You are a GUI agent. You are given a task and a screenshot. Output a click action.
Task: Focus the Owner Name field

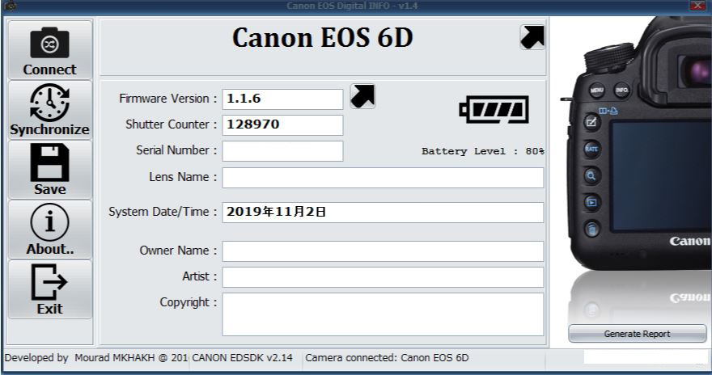pos(383,251)
